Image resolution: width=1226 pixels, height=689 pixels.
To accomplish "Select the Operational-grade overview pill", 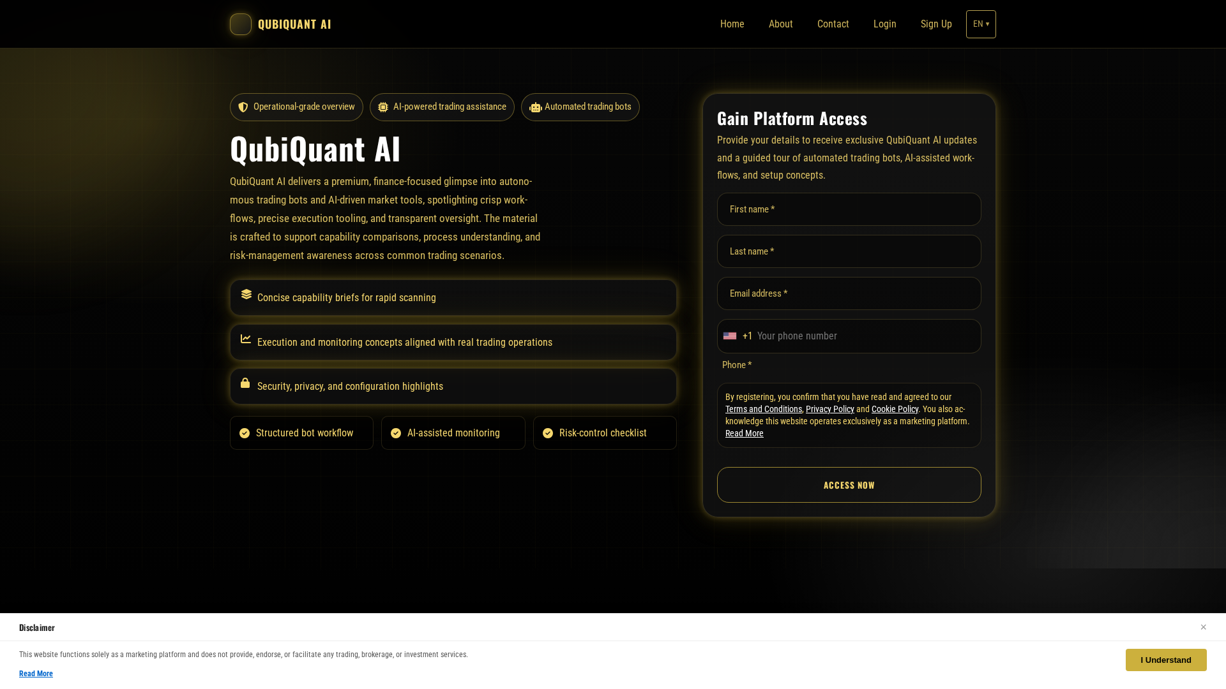I will 296,107.
